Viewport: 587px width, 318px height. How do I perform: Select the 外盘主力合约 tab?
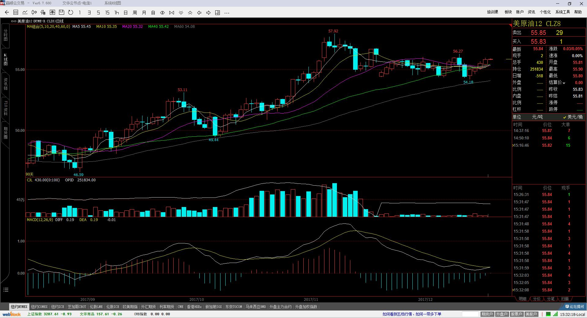pyautogui.click(x=280, y=307)
